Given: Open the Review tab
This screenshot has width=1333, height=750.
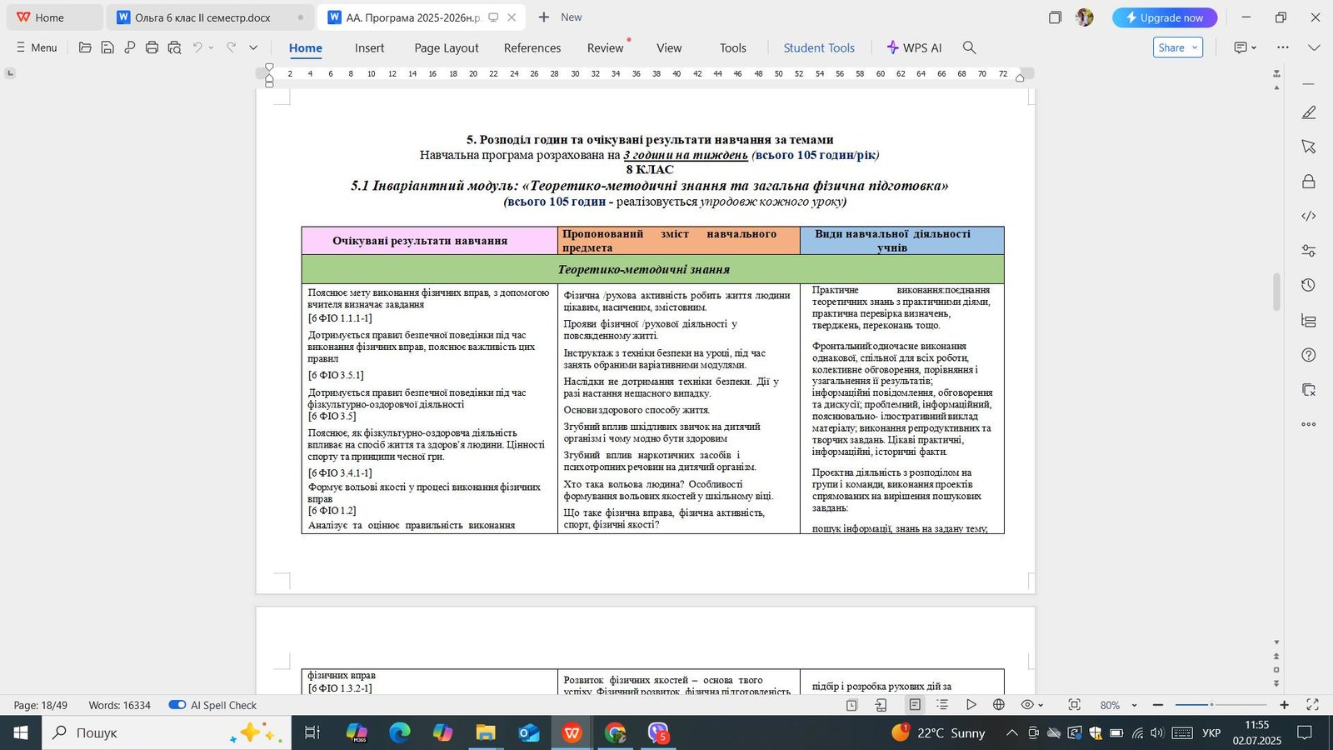Looking at the screenshot, I should 605,47.
